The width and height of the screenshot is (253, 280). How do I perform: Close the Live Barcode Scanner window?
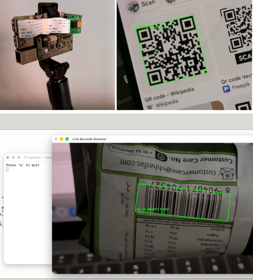point(56,139)
